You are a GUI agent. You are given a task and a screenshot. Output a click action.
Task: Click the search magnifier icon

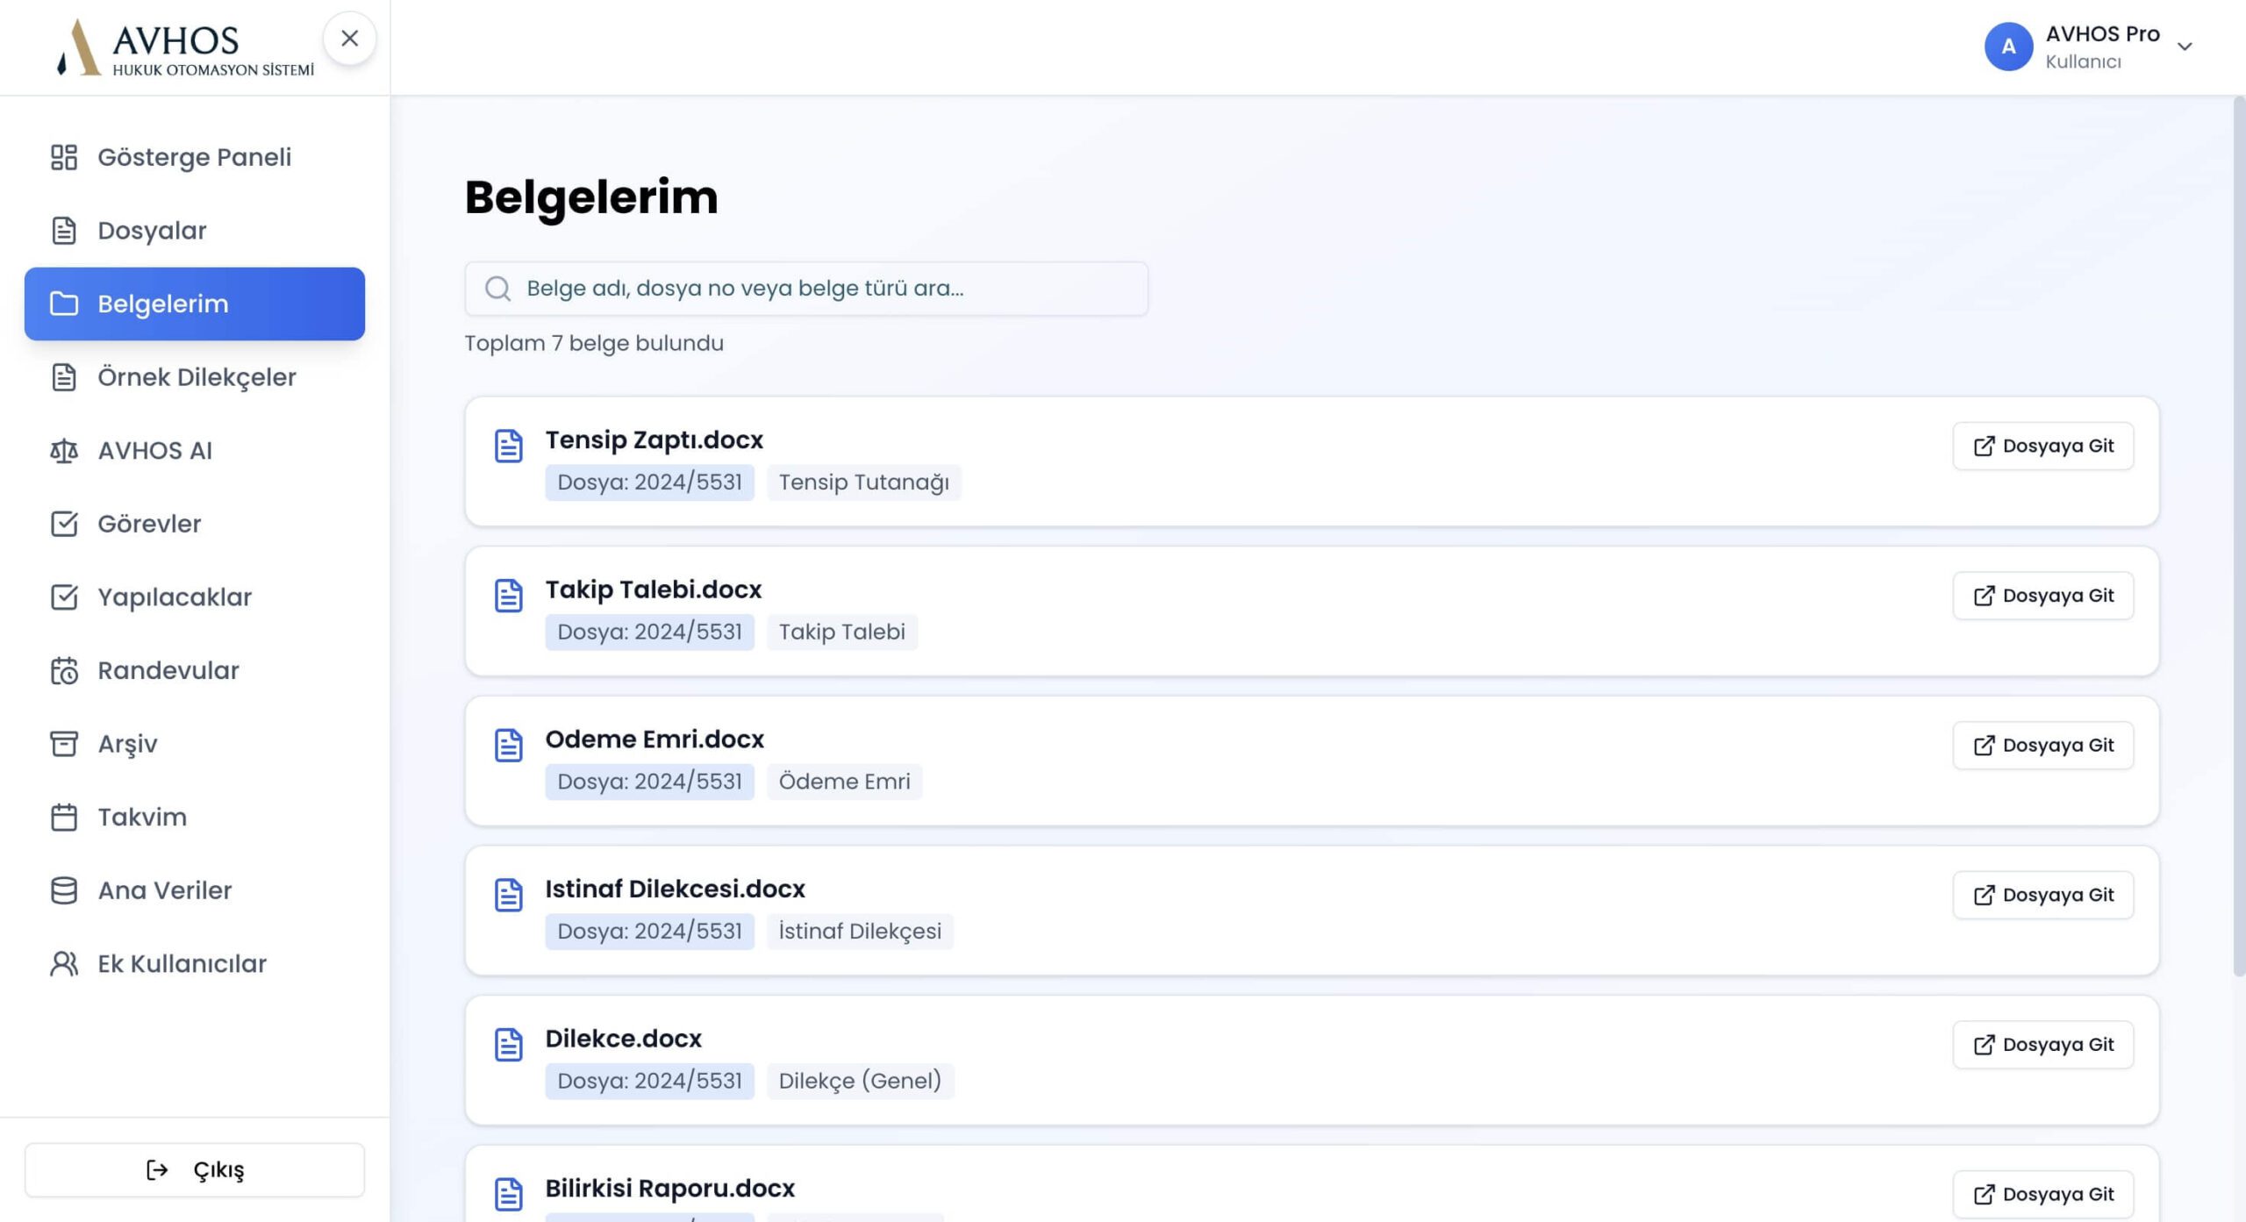(x=498, y=289)
